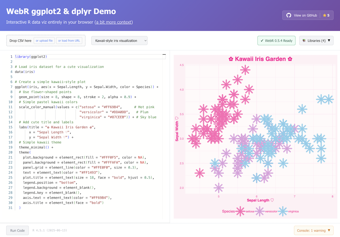
Task: Click the Sepal Width axis label
Action: [177, 129]
